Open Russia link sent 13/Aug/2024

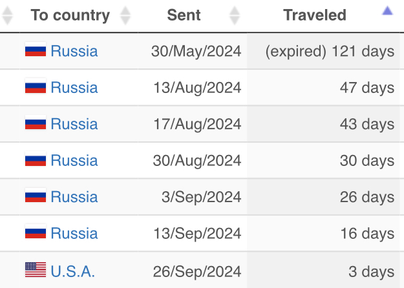click(x=74, y=87)
